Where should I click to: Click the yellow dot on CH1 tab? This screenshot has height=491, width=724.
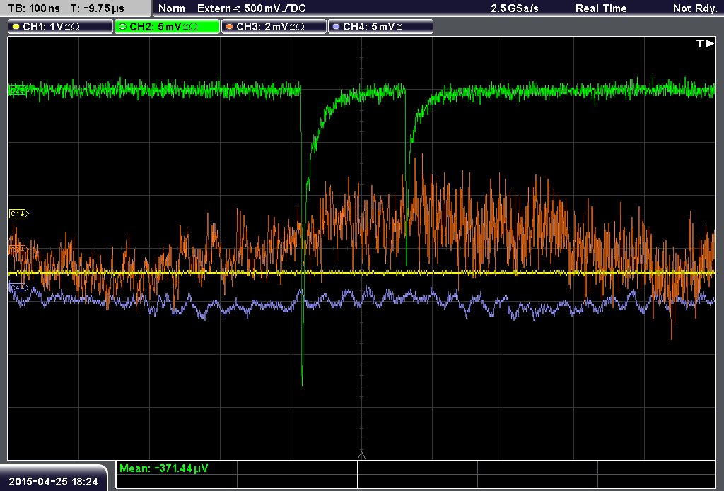[16, 27]
